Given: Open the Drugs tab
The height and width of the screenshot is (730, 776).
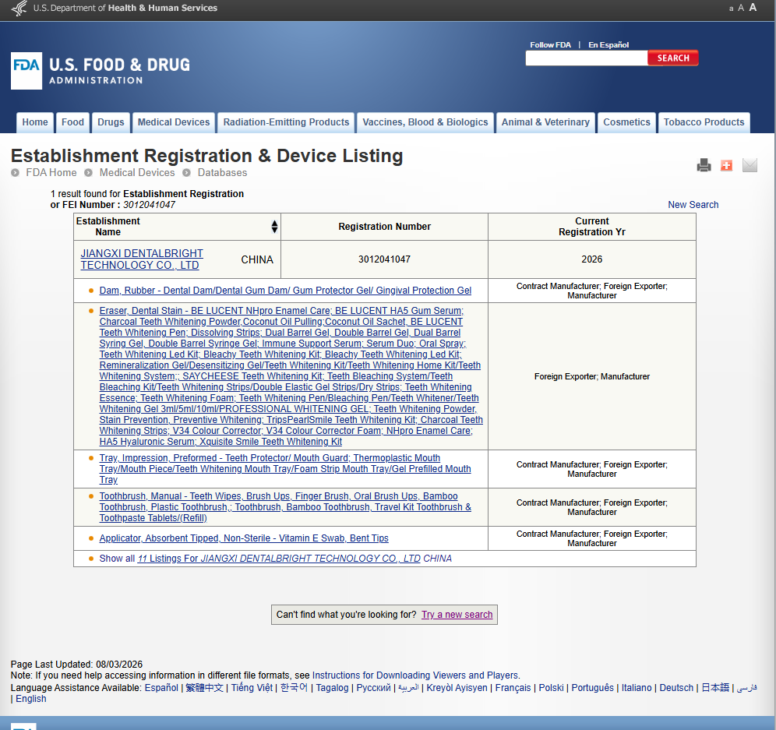Looking at the screenshot, I should (x=111, y=122).
